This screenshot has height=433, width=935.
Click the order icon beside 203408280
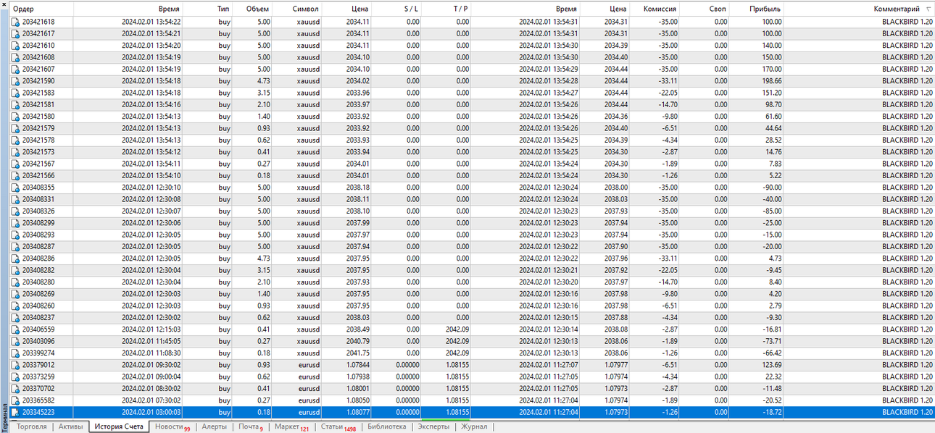click(15, 282)
